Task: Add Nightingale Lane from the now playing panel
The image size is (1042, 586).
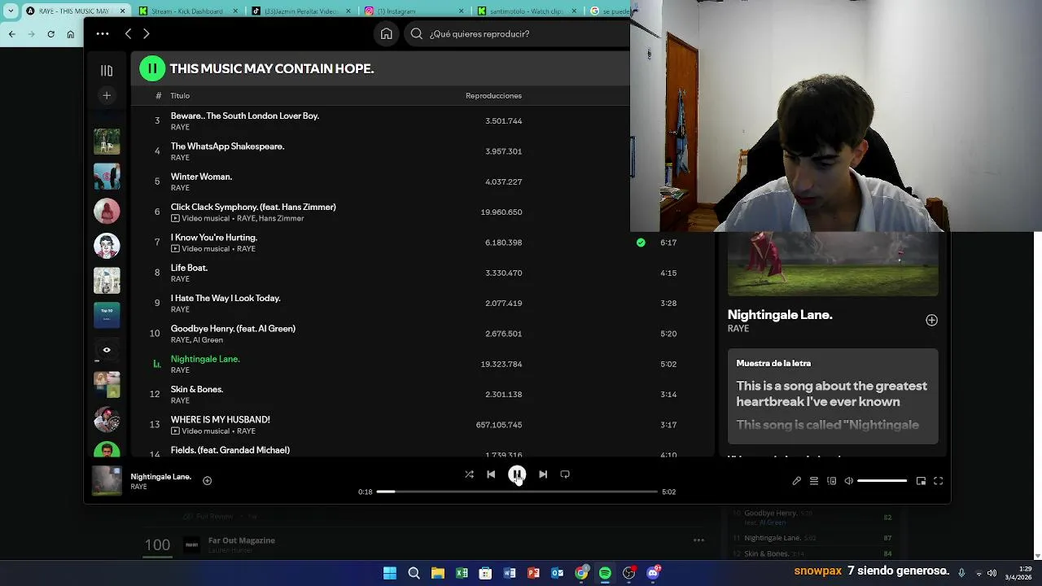Action: tap(931, 321)
